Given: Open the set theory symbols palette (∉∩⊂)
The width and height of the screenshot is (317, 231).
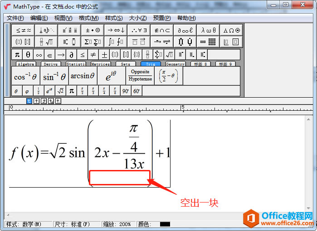Looking at the screenshot, I should (x=162, y=30).
